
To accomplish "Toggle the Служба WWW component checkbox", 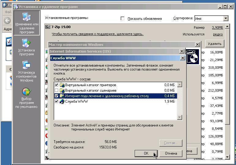I will pos(56,101).
